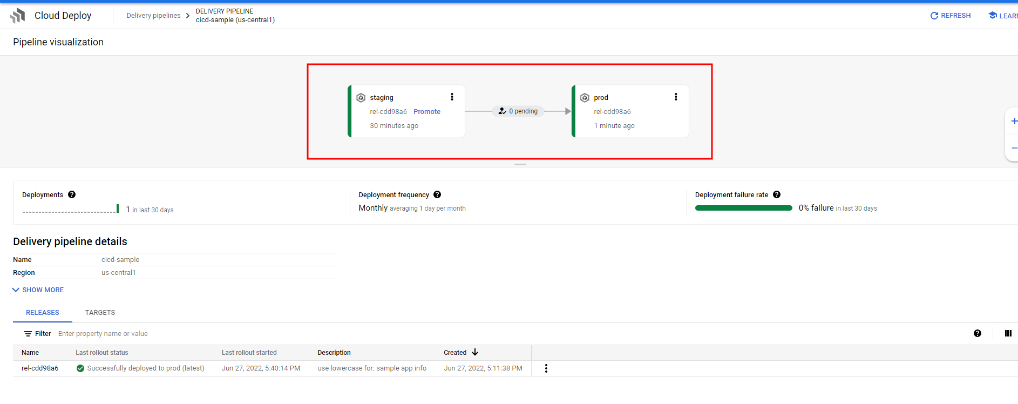
Task: Click the visualization panel resize handle
Action: [520, 164]
